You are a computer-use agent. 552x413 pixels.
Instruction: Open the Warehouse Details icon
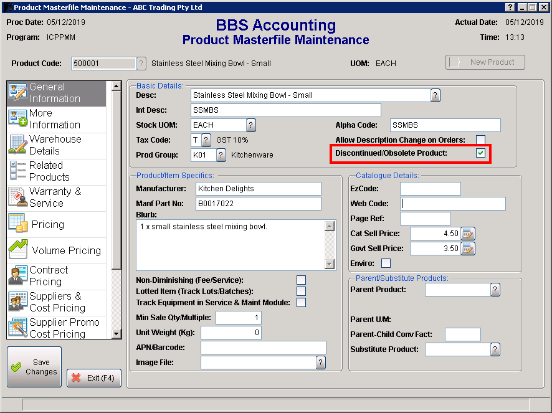pyautogui.click(x=17, y=145)
